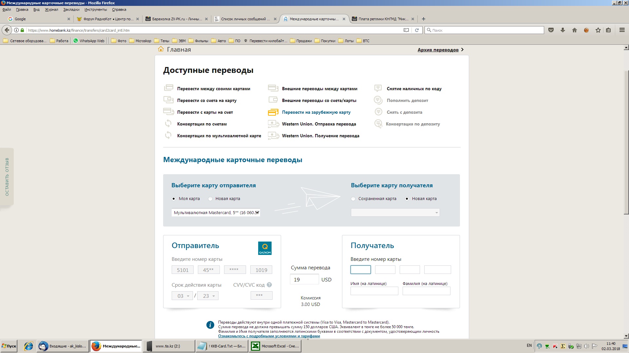Screen dimensions: 629x353
Task: Switch to the Барахолка ZX-PK.ru tab
Action: pyautogui.click(x=177, y=19)
